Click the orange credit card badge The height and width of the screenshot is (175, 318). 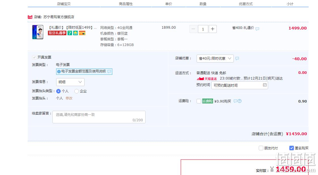coord(82,33)
